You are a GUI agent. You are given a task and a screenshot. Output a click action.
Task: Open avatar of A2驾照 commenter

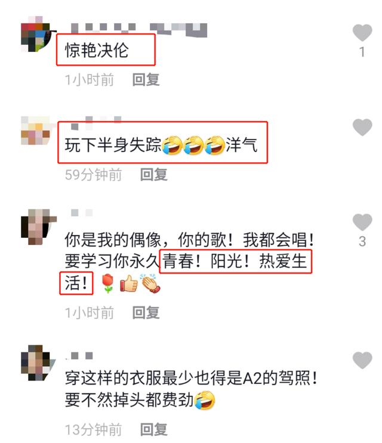38,363
